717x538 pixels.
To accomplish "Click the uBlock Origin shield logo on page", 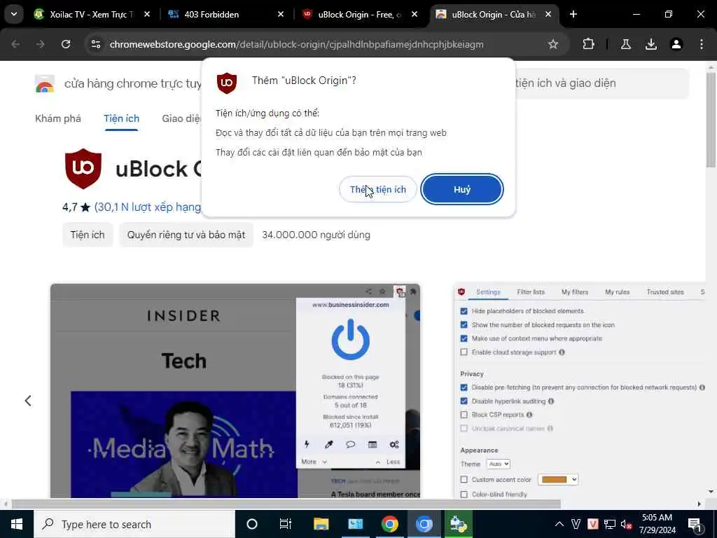I will [x=83, y=169].
